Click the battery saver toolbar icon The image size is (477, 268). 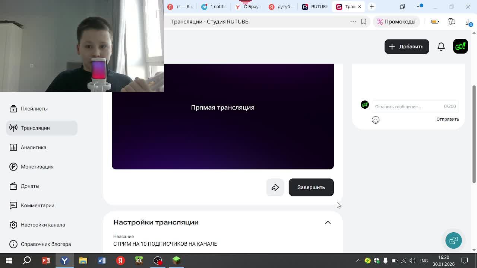pos(435,22)
